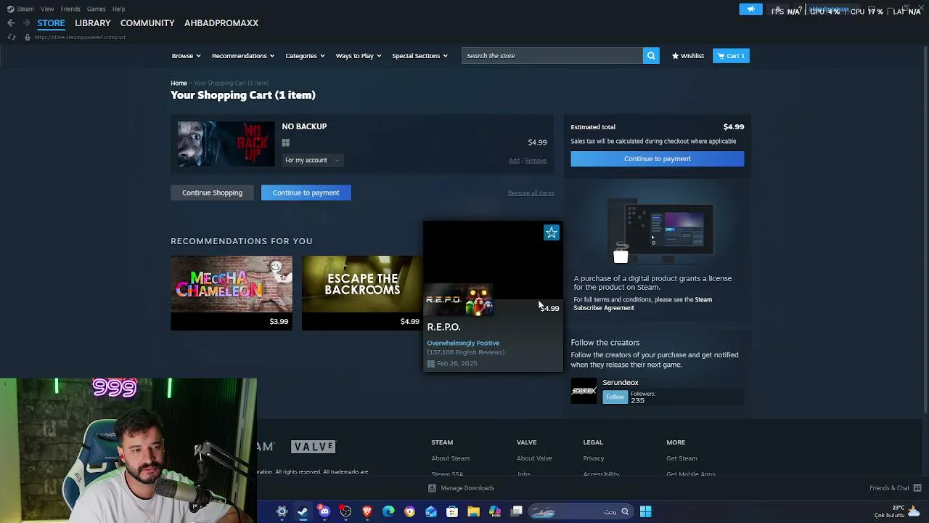Reload the store page with the refresh icon

[12, 37]
